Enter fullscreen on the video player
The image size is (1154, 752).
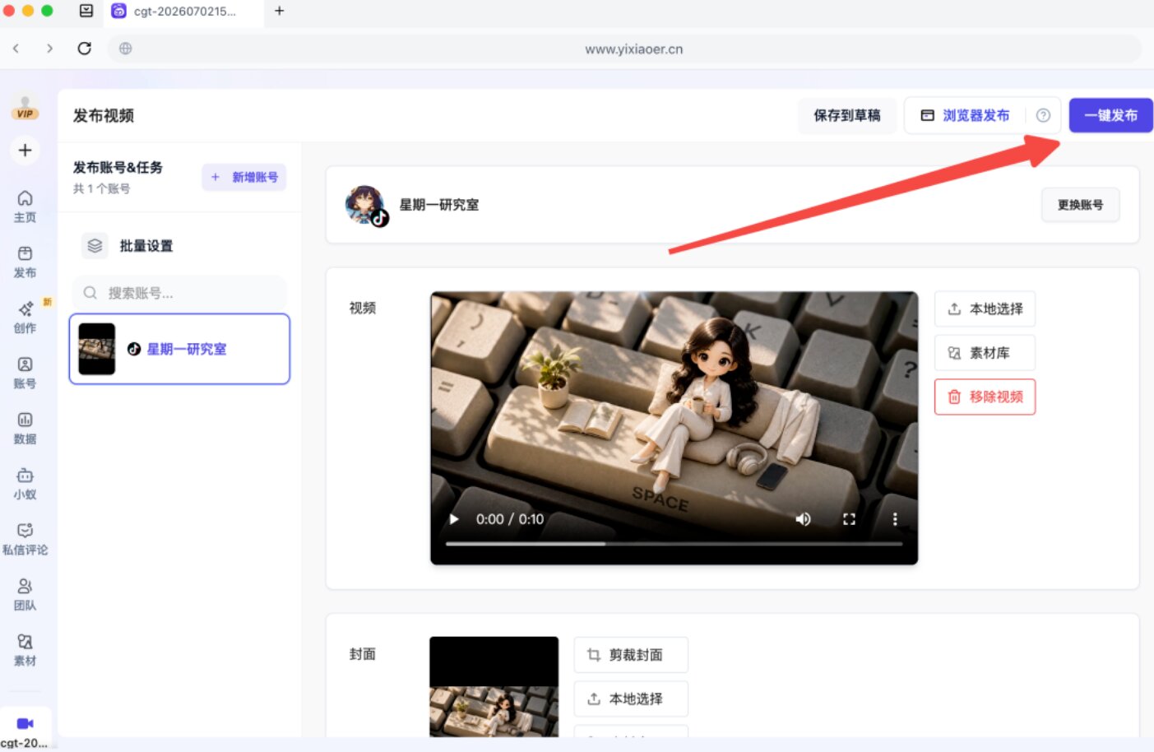coord(849,519)
